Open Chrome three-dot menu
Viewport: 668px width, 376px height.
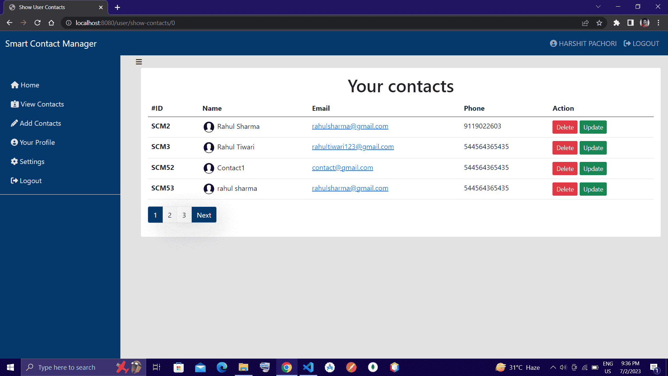coord(658,23)
